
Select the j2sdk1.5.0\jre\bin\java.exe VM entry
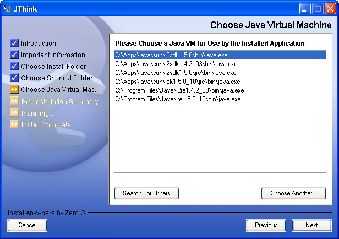(x=220, y=73)
